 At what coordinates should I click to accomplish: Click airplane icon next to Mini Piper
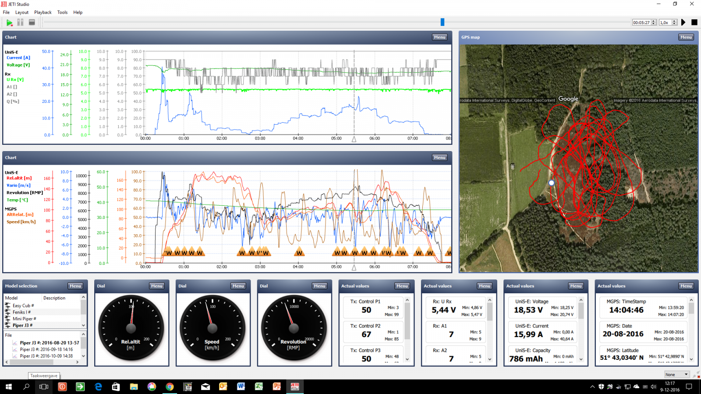tap(7, 319)
